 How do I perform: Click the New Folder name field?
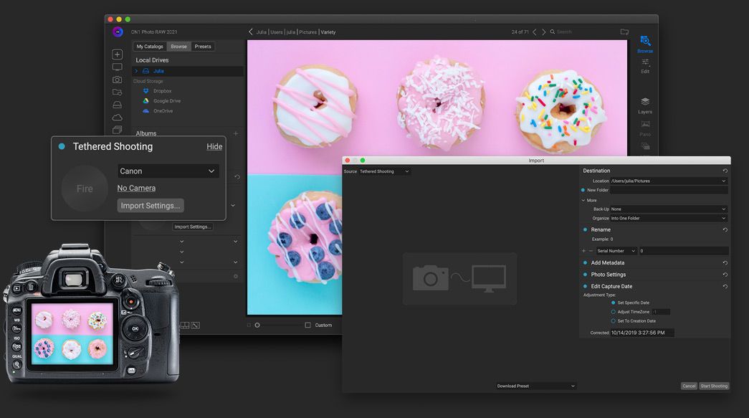[x=669, y=190]
